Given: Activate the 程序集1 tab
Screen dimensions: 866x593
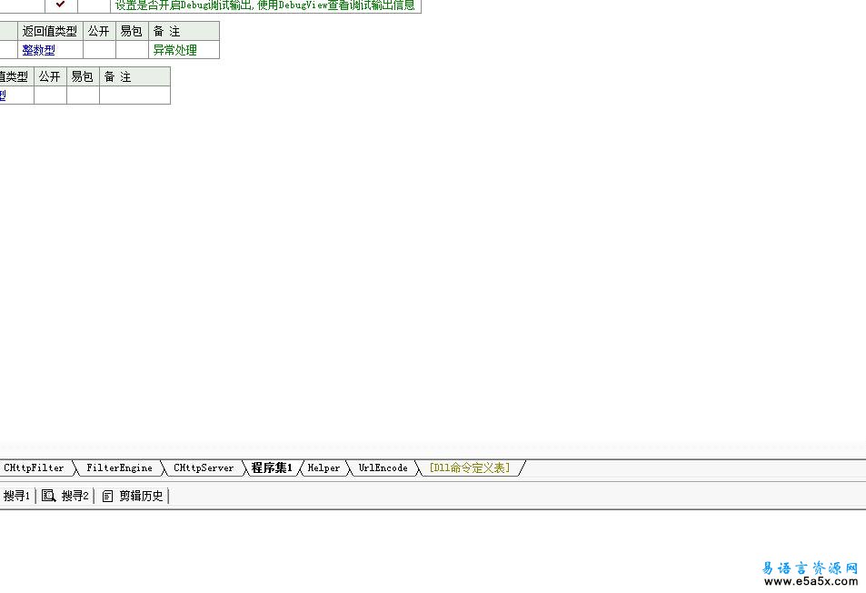Looking at the screenshot, I should point(272,468).
